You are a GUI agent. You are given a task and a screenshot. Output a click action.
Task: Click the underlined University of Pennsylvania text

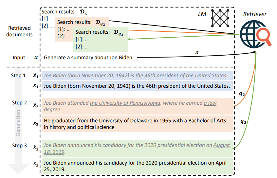[125, 103]
